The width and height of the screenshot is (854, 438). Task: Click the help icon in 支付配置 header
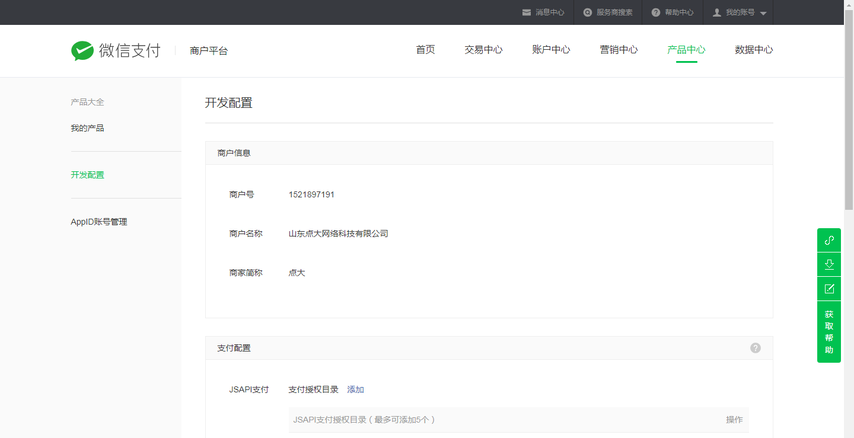[x=755, y=348]
